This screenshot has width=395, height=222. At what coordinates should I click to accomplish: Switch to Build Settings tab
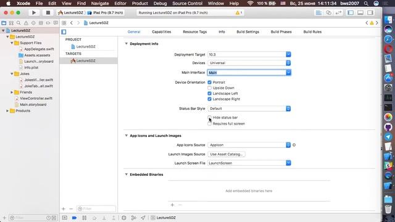click(247, 32)
